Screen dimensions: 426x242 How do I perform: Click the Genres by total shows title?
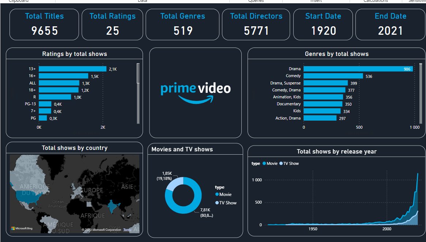coord(337,54)
